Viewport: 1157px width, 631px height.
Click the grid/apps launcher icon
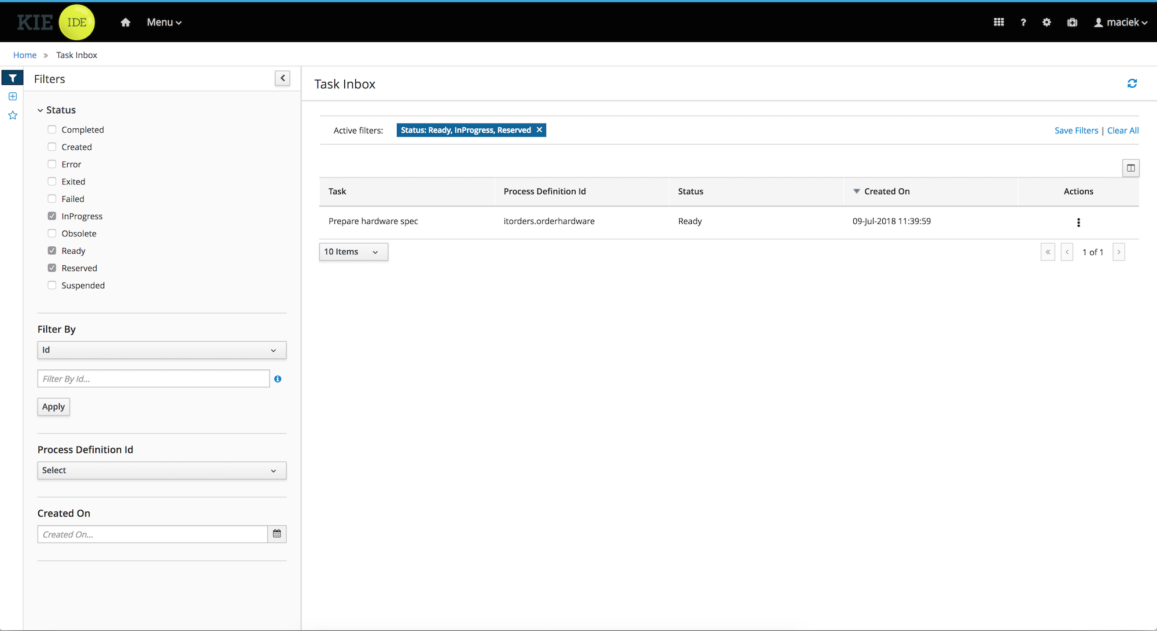click(x=999, y=22)
